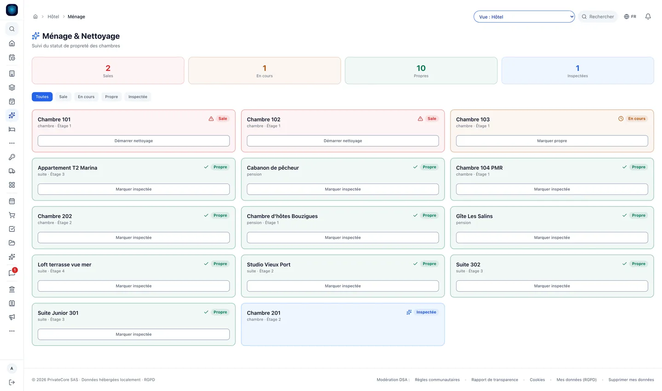Screen dimensions: 662x391
Task: Click the shield app logo in the sidebar
Action: (x=12, y=10)
